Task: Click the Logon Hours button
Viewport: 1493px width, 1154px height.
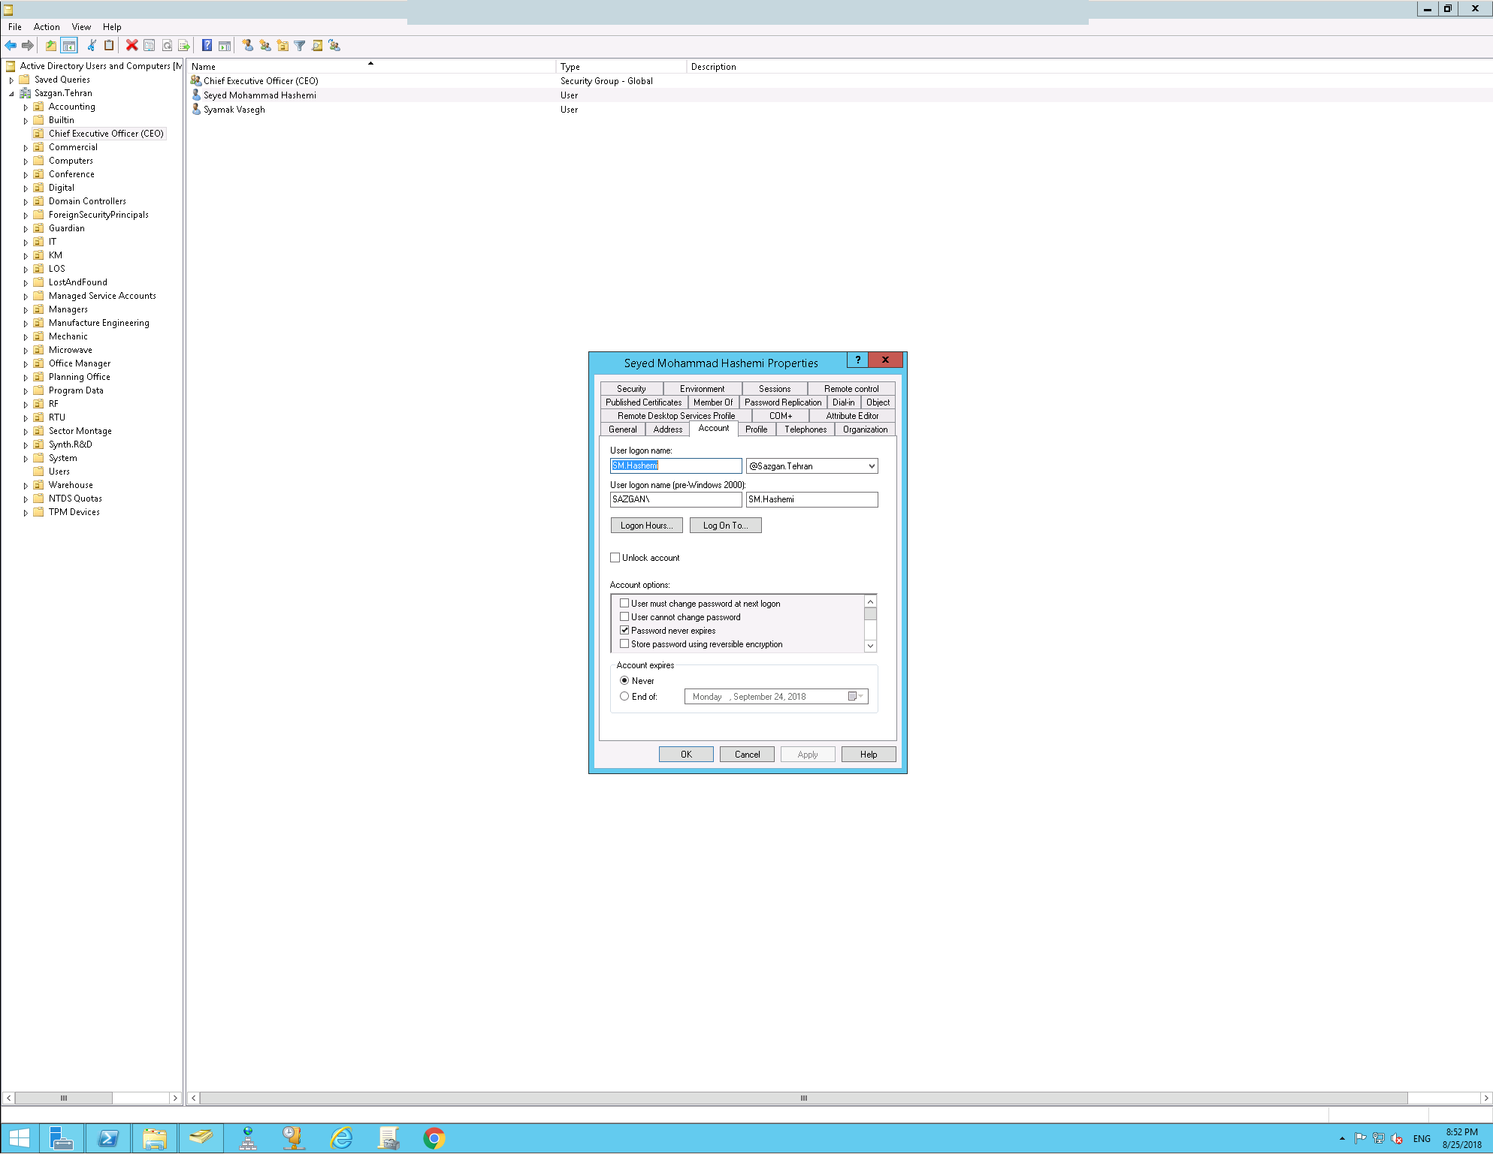Action: pos(646,526)
